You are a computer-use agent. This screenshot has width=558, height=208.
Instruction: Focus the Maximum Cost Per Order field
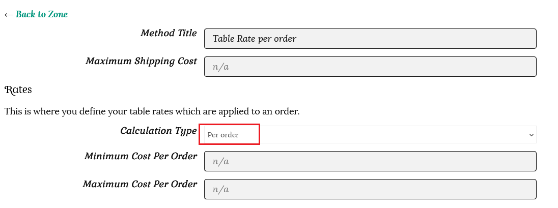pyautogui.click(x=370, y=190)
